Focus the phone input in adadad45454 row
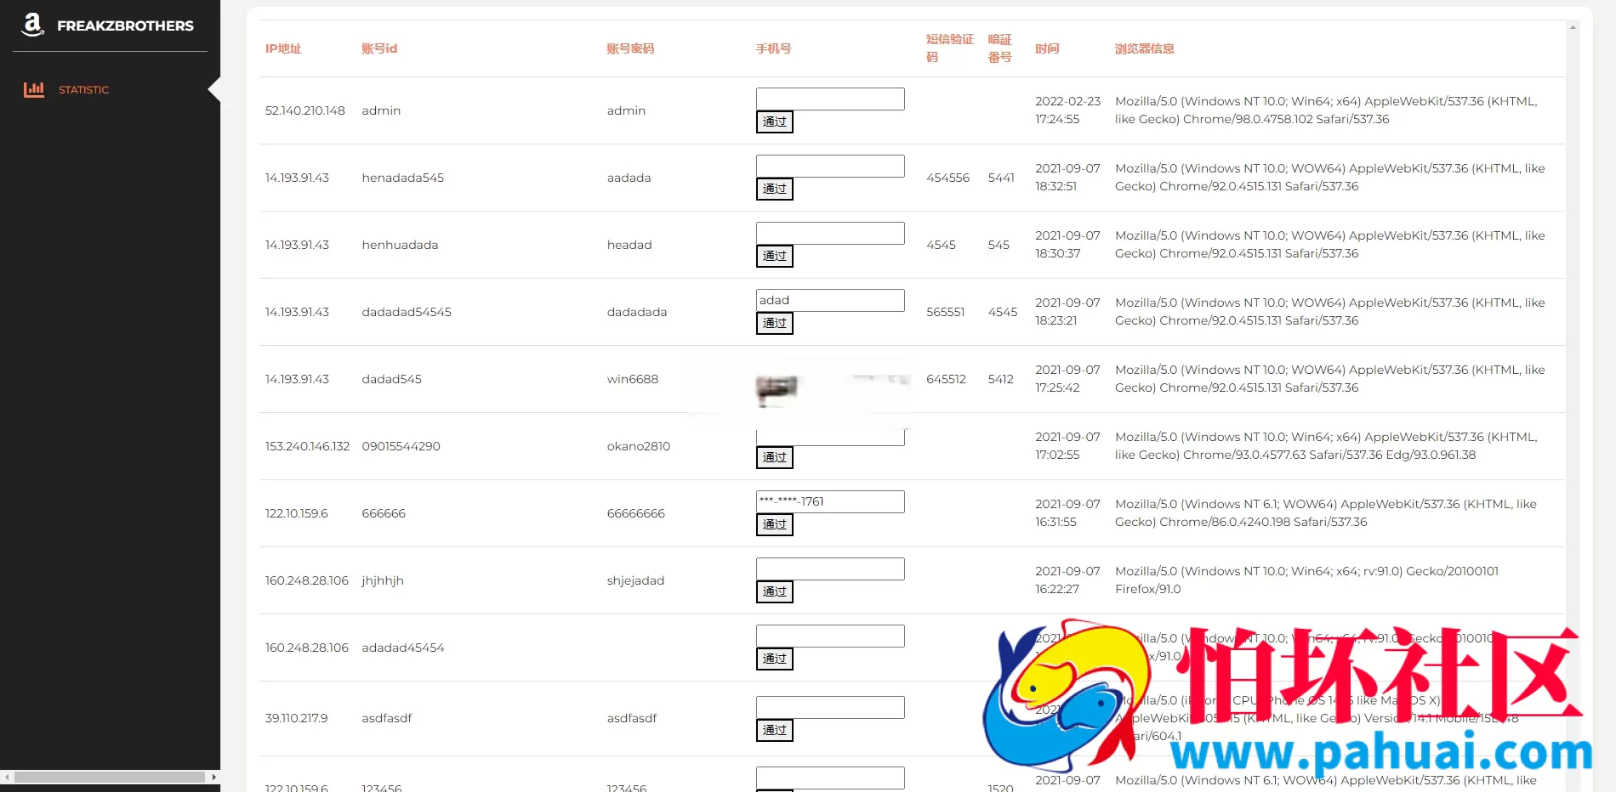Image resolution: width=1616 pixels, height=792 pixels. (x=829, y=636)
